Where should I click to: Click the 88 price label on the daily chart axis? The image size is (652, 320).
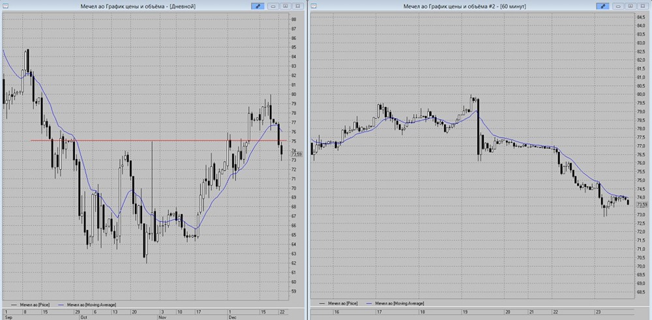pos(294,20)
